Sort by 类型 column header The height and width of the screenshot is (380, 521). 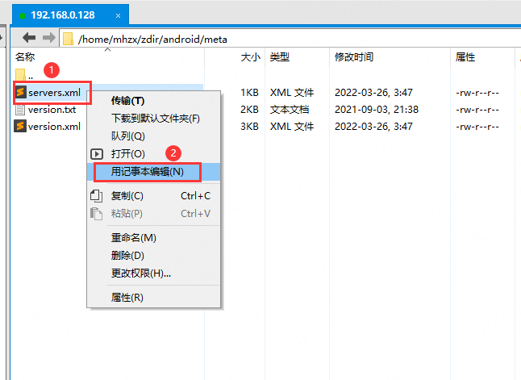point(279,57)
